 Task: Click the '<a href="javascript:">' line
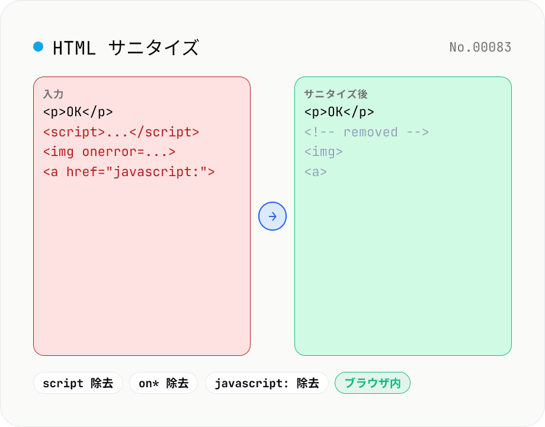[x=129, y=172]
